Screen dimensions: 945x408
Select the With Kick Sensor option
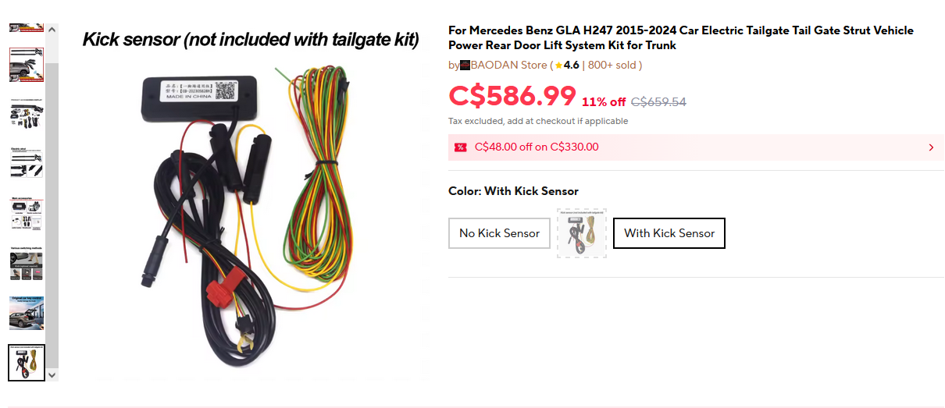669,233
